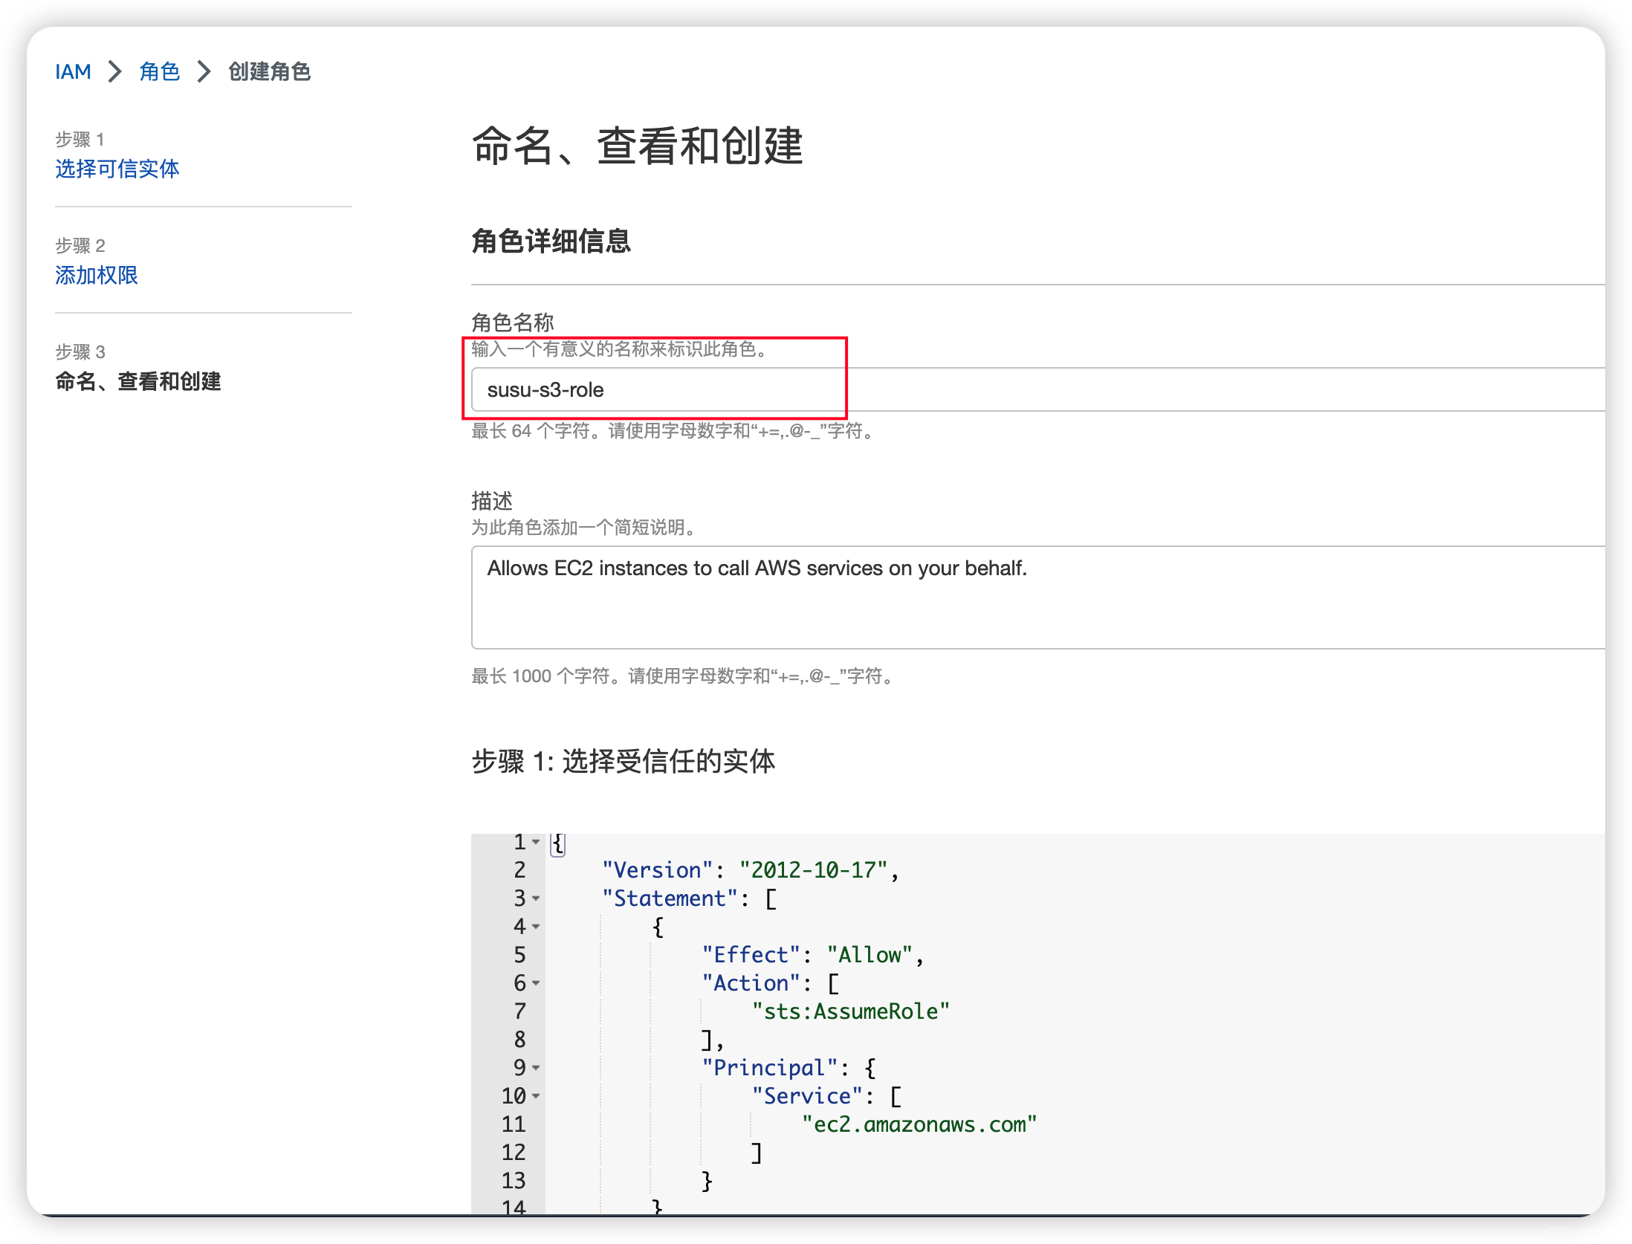Click the description text area
The width and height of the screenshot is (1632, 1244).
pos(1037,597)
